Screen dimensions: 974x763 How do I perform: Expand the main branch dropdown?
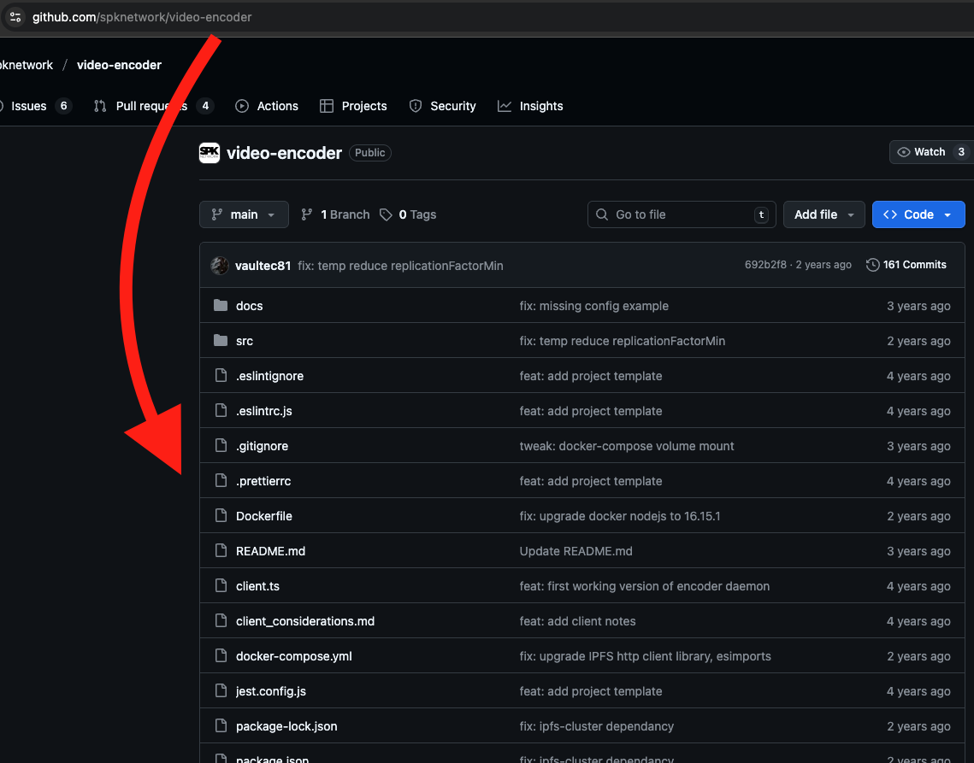(x=244, y=214)
